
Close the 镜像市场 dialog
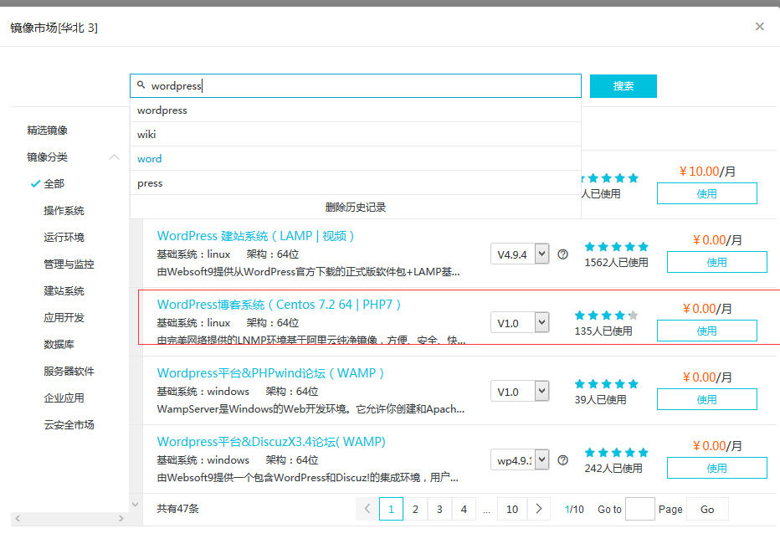[759, 26]
